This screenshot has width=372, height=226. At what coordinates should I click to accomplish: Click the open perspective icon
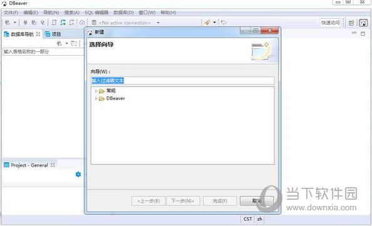[351, 23]
